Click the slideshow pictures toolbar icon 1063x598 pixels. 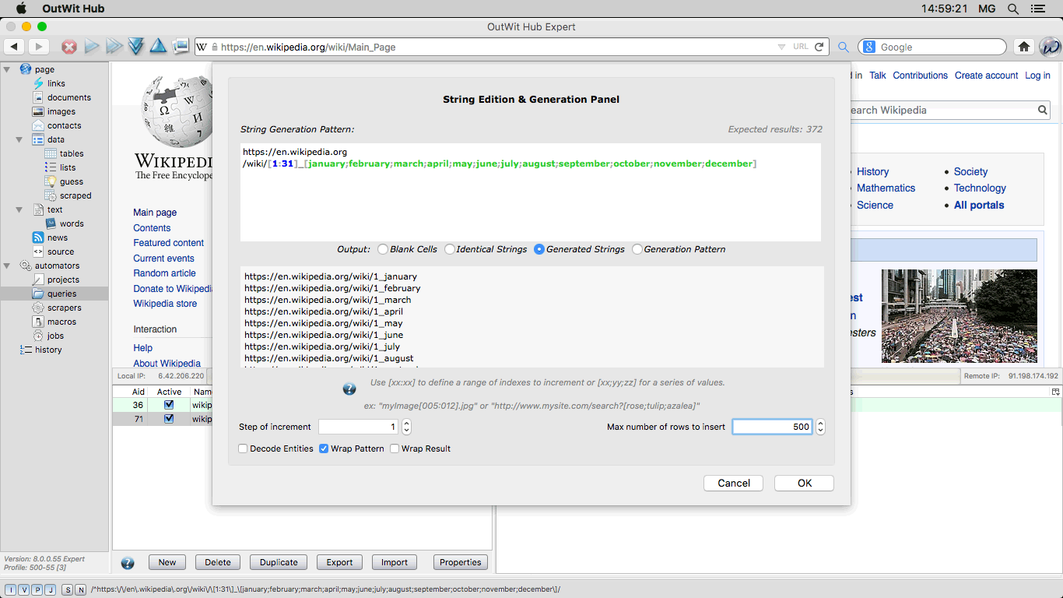[x=181, y=47]
